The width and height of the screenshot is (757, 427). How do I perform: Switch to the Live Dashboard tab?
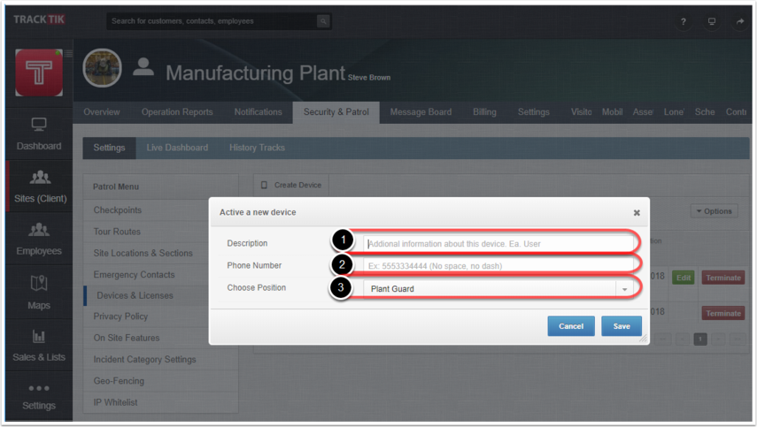(177, 148)
